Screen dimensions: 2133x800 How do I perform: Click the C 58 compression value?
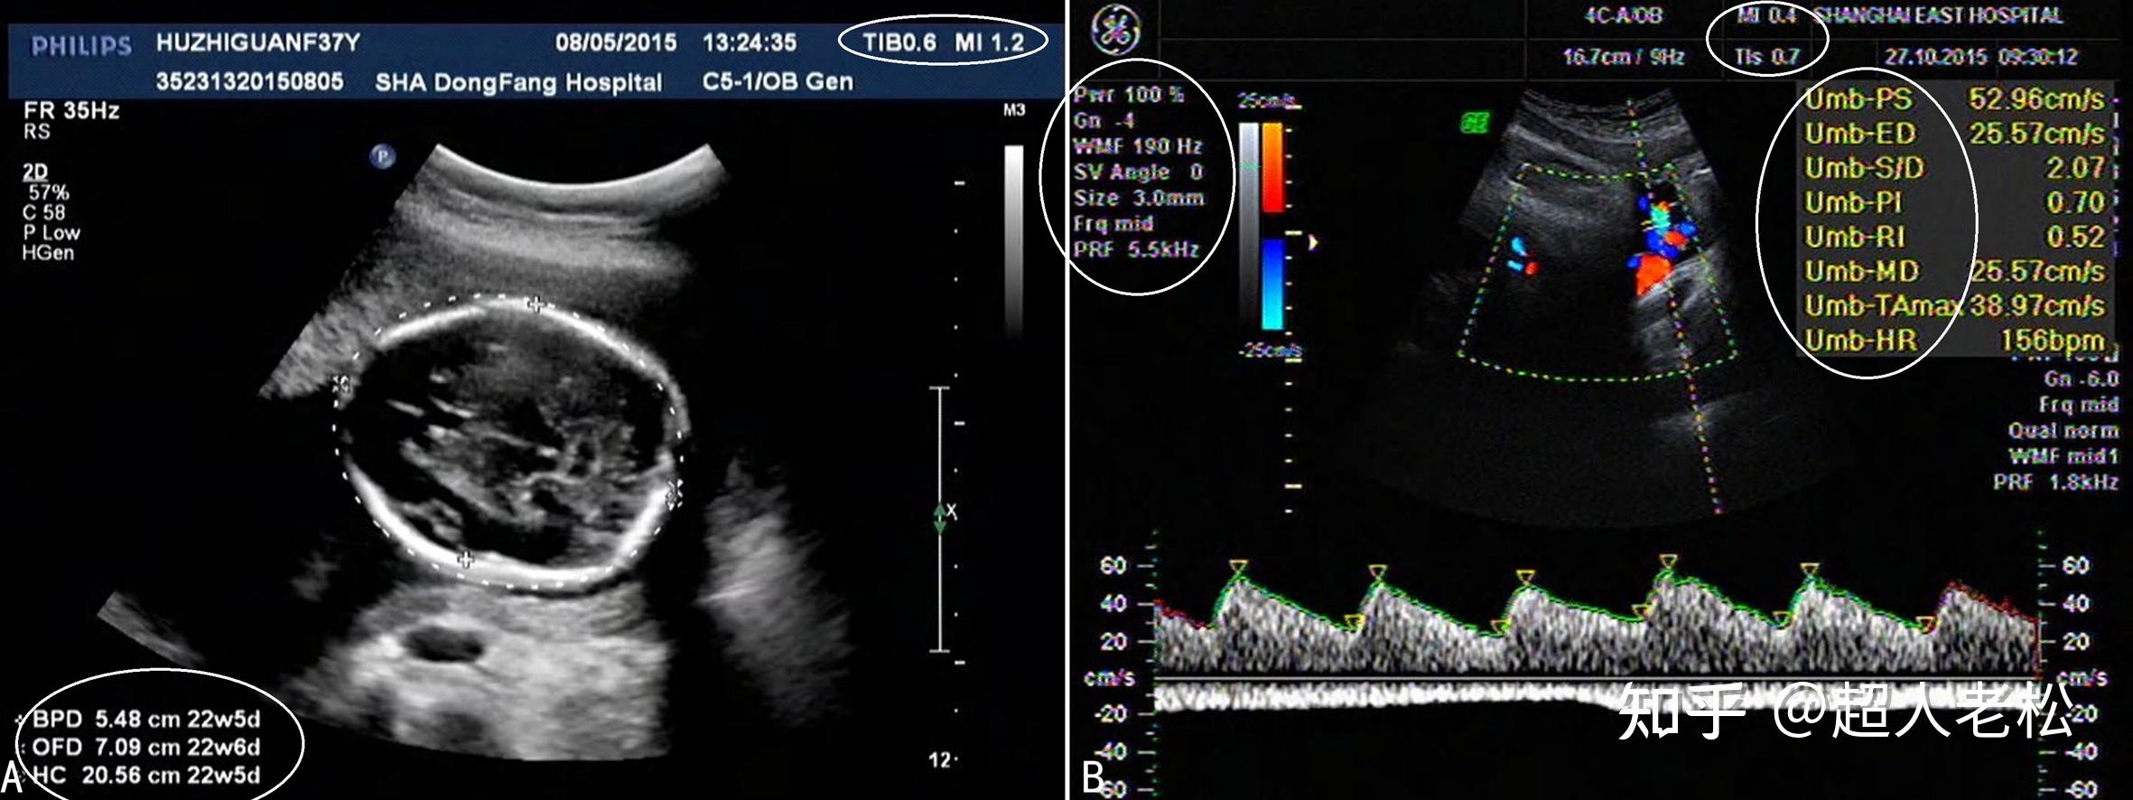[43, 212]
